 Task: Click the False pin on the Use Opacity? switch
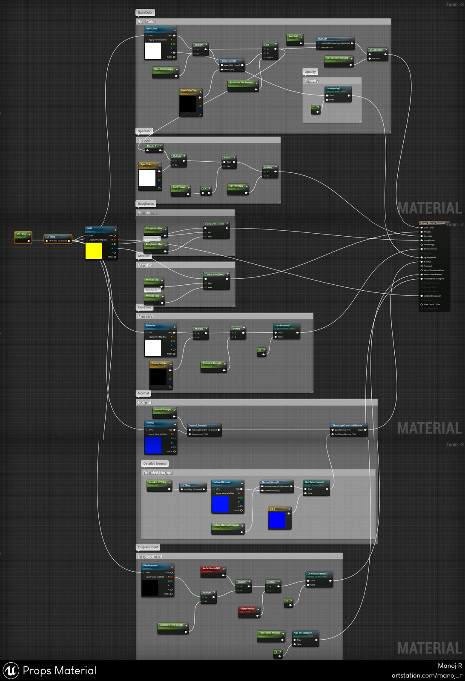[x=327, y=100]
